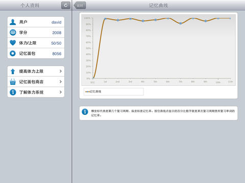Click the stamina value 50/50
The height and width of the screenshot is (183, 245).
56,43
